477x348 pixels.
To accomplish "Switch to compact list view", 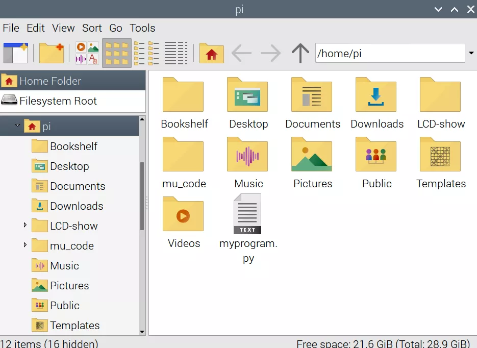I will tap(146, 53).
